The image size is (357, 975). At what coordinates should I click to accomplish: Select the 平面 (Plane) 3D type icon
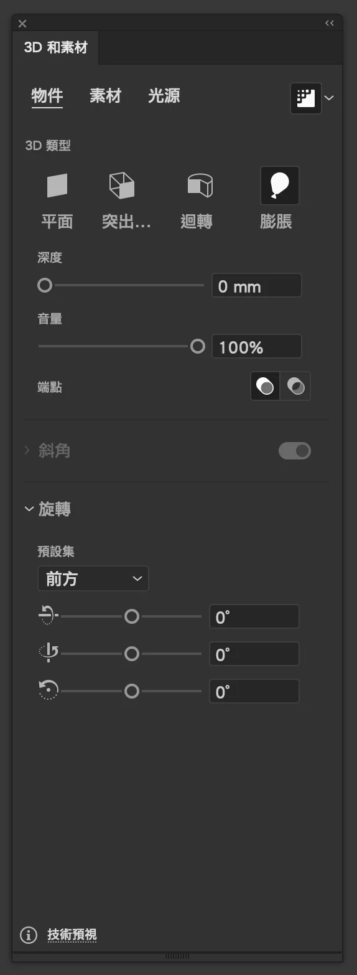coord(57,186)
